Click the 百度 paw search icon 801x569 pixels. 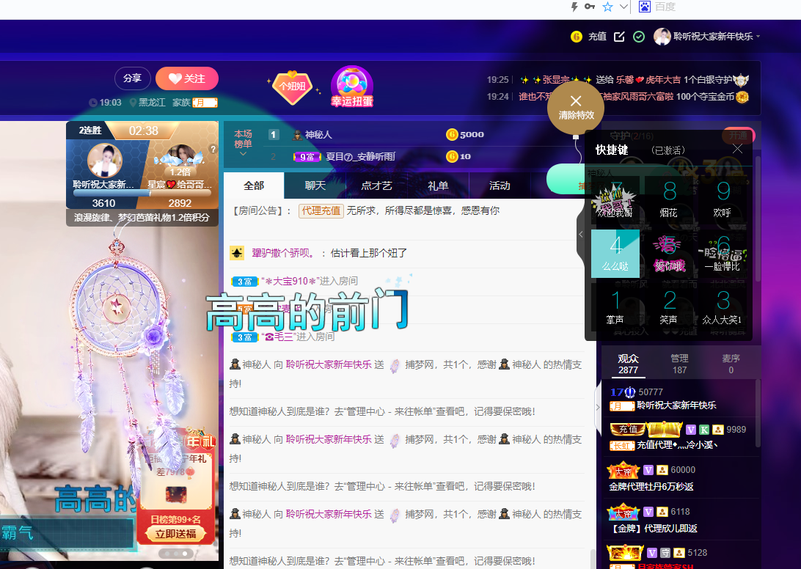coord(645,7)
